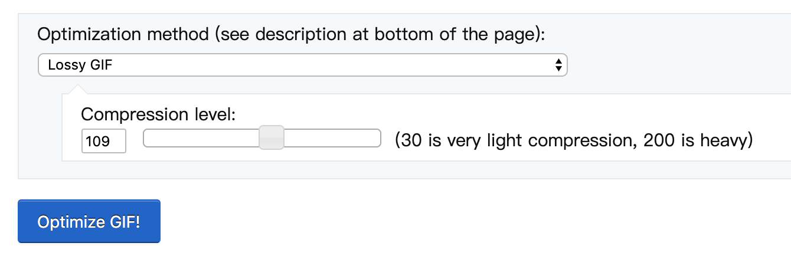Screen dimensions: 791x256
Task: Click the far right end of compression slider
Action: 378,139
